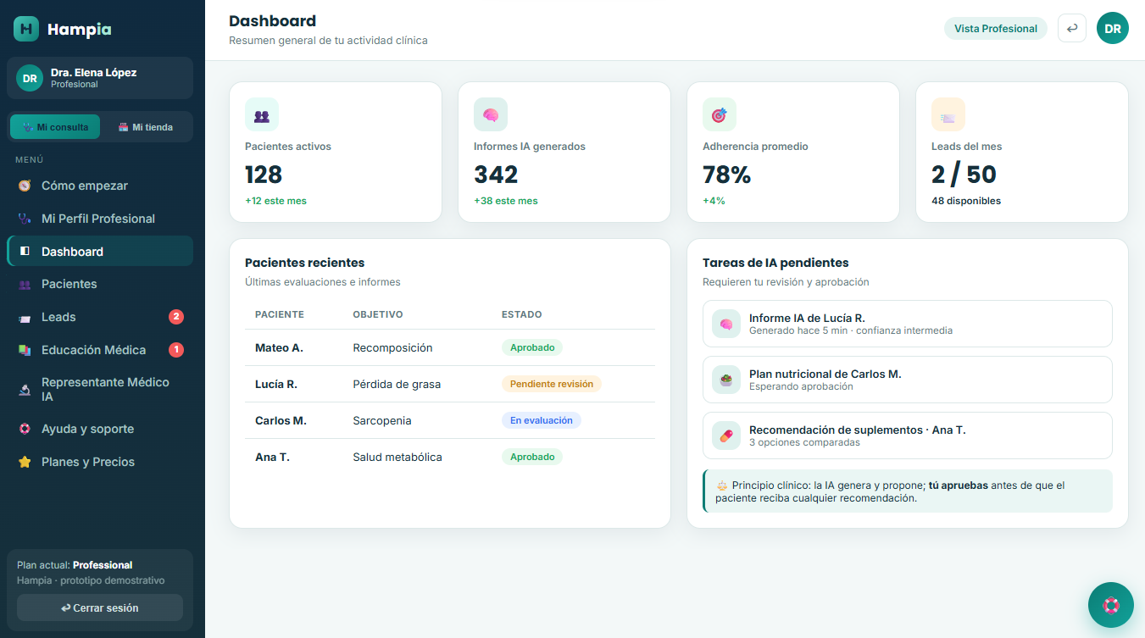Image resolution: width=1145 pixels, height=638 pixels.
Task: Click the Cerrar sesión button
Action: 100,607
